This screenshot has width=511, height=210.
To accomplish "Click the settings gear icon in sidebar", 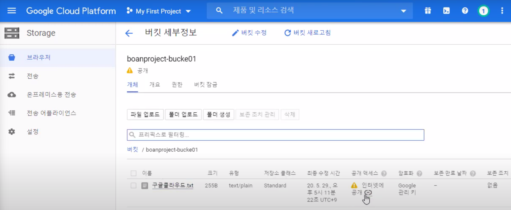I will (12, 132).
